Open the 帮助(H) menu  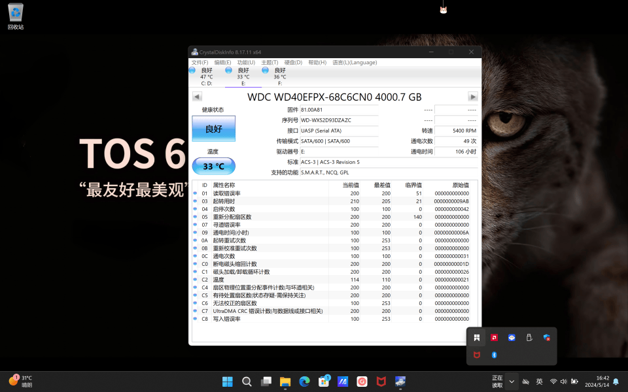tap(317, 63)
